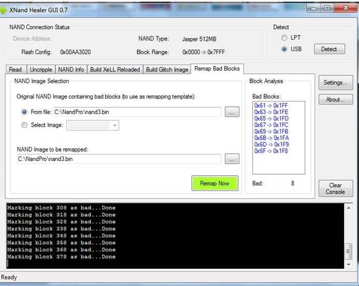This screenshot has width=359, height=286.
Task: Maximize the XNand Healer window
Action: click(x=327, y=8)
